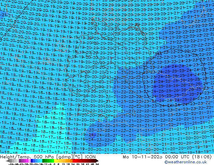Click the dark purple legend swatch

20,161
